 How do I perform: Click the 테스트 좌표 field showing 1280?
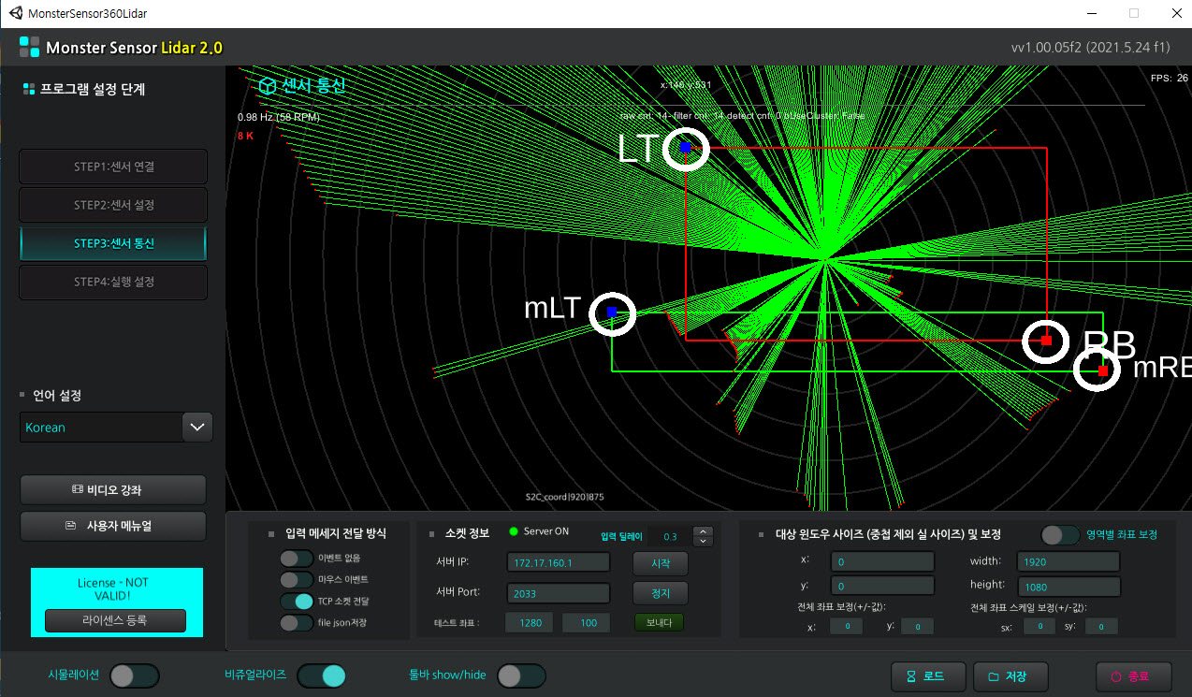pos(531,623)
